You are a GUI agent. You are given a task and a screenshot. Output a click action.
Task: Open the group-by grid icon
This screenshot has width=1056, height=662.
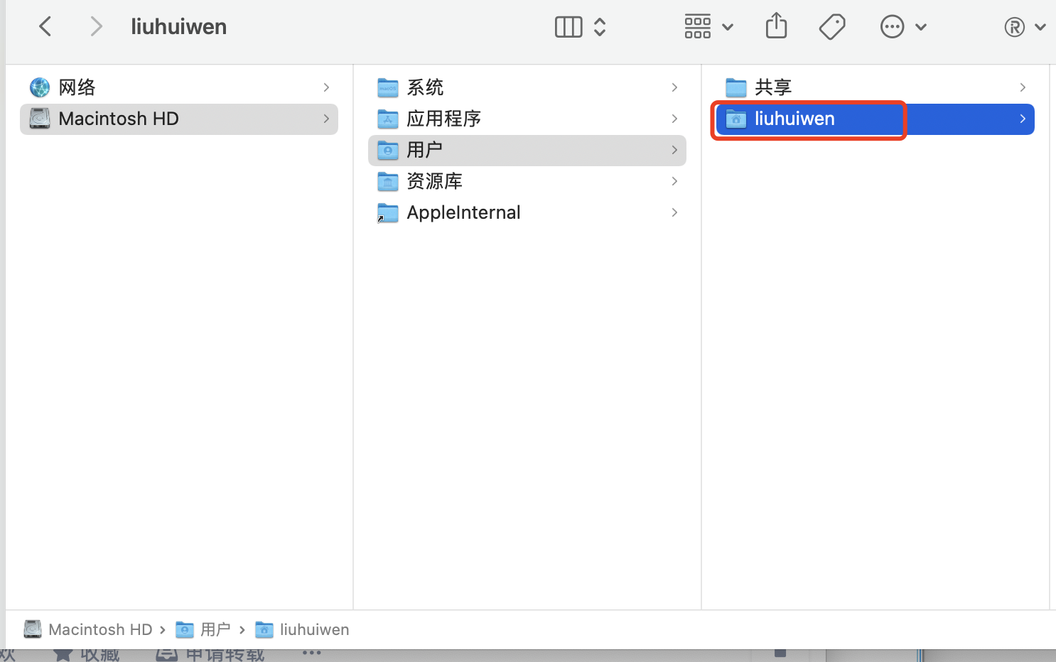698,27
